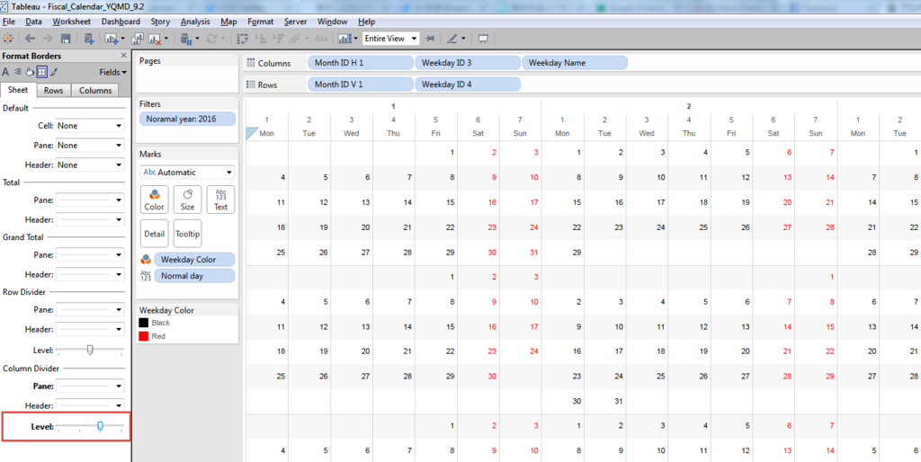Click the Run Update refresh icon

click(x=211, y=39)
